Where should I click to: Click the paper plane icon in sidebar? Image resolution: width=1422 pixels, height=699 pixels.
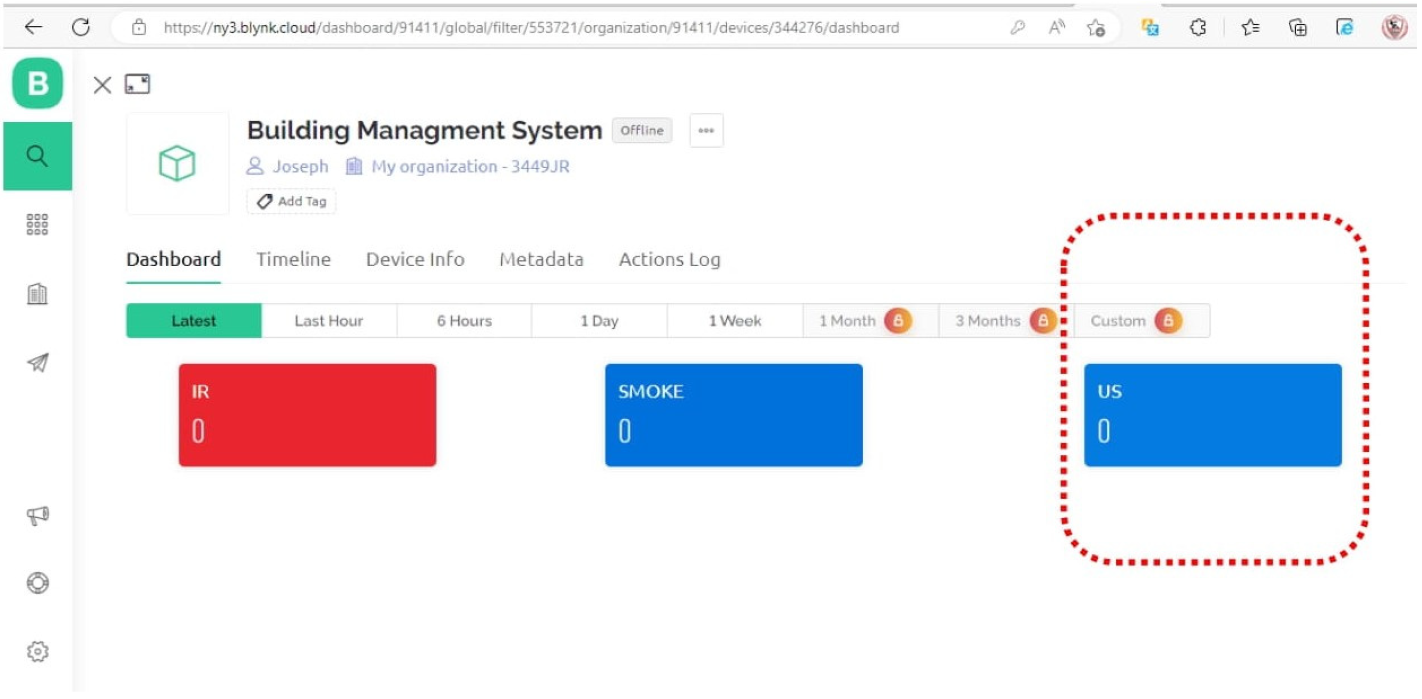[x=37, y=363]
